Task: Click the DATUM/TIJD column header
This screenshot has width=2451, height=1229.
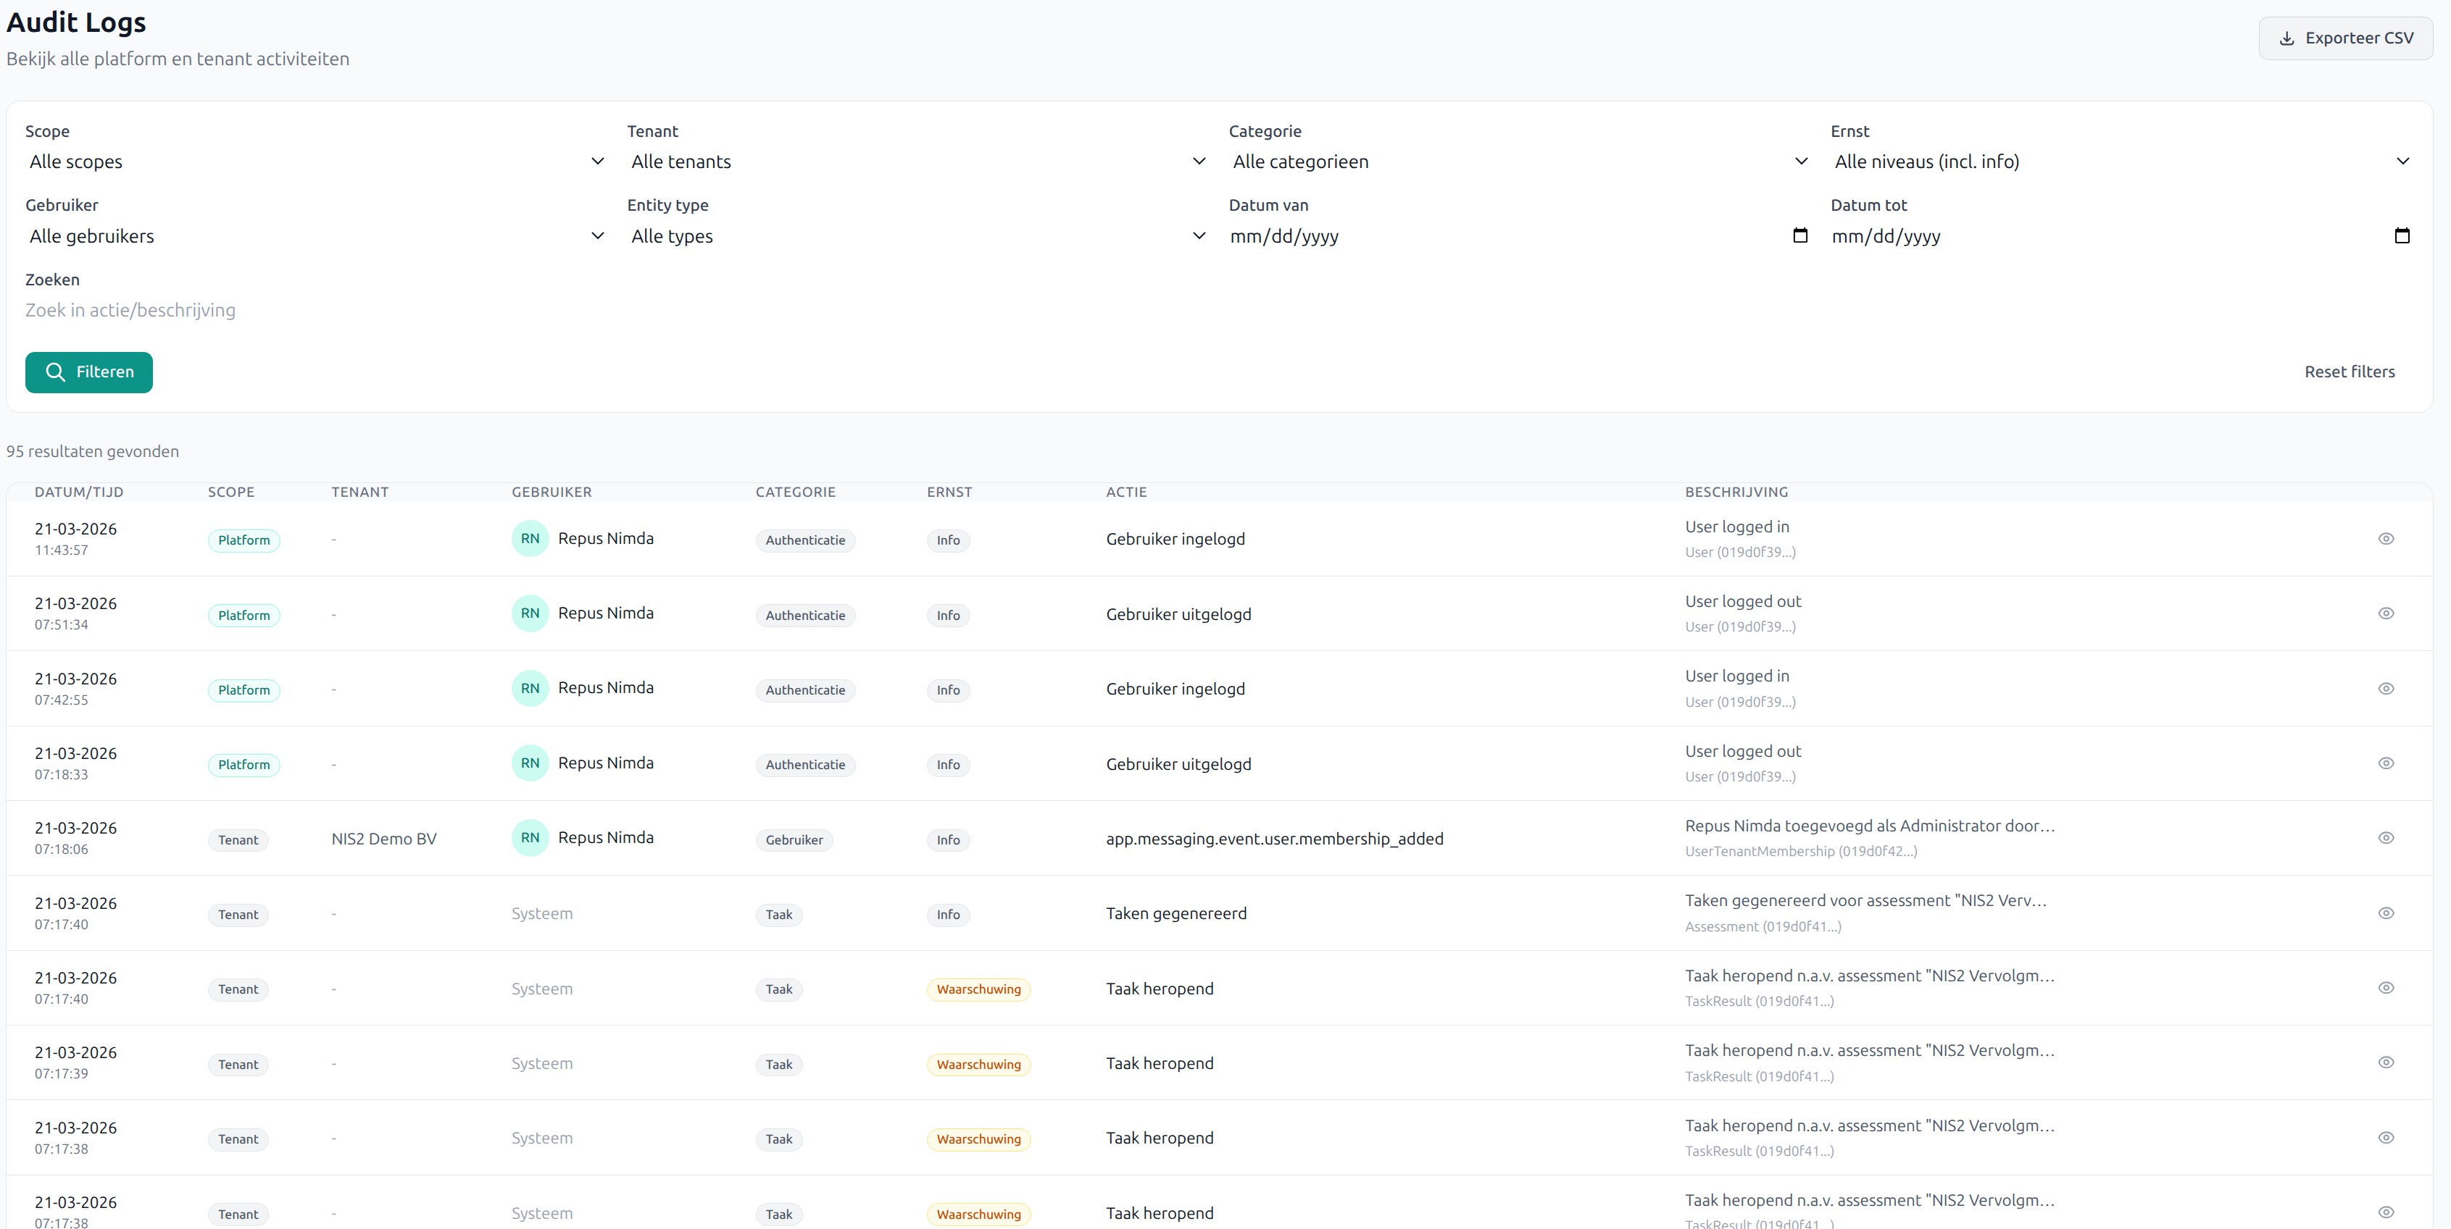Action: click(x=79, y=492)
